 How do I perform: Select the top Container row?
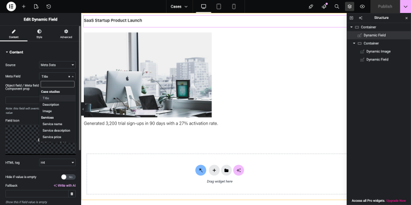(x=379, y=27)
